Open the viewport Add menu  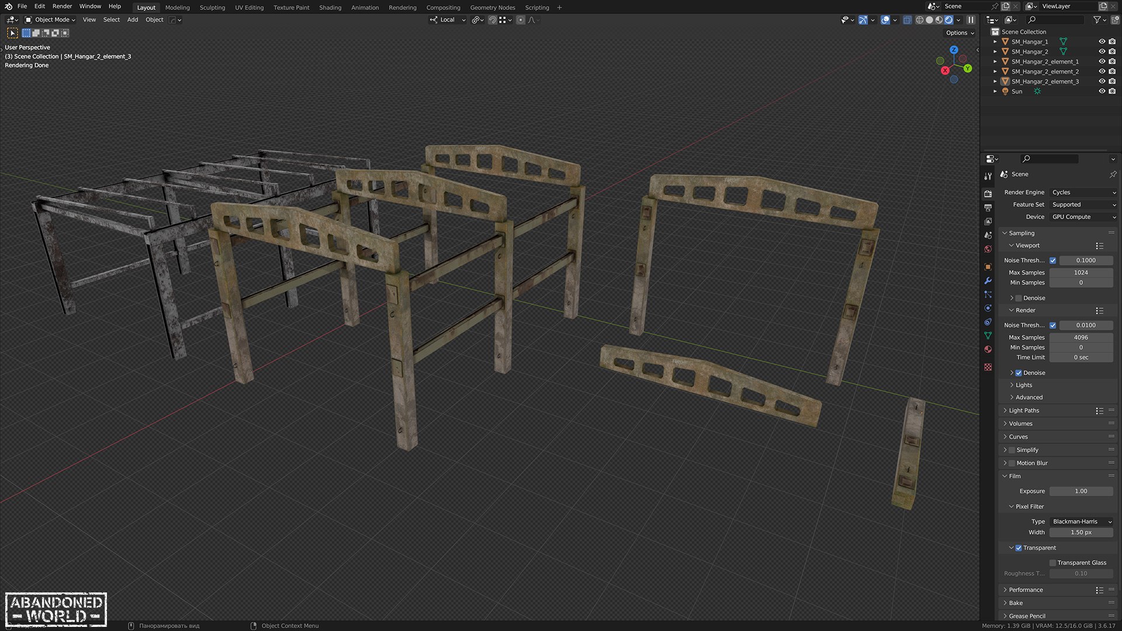click(133, 20)
